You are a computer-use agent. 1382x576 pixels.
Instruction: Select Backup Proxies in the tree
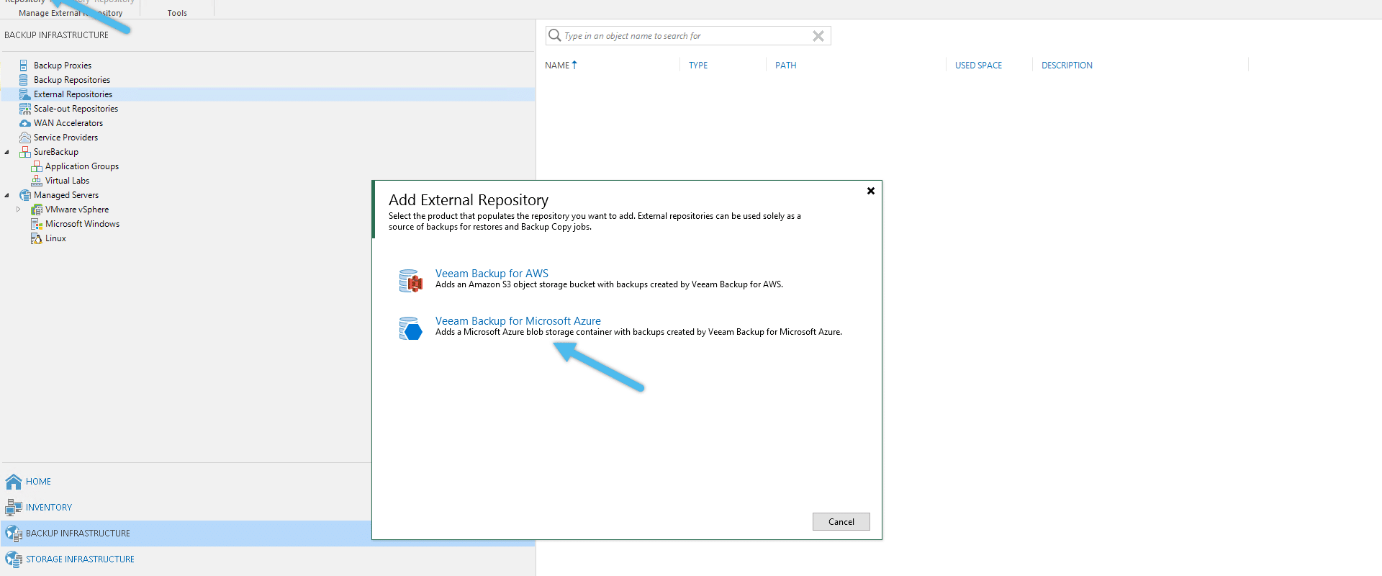(x=63, y=66)
